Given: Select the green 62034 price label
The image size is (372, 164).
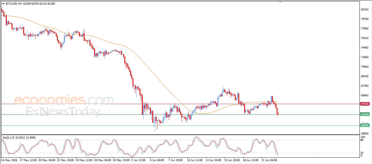Looking at the screenshot, I should point(365,115).
